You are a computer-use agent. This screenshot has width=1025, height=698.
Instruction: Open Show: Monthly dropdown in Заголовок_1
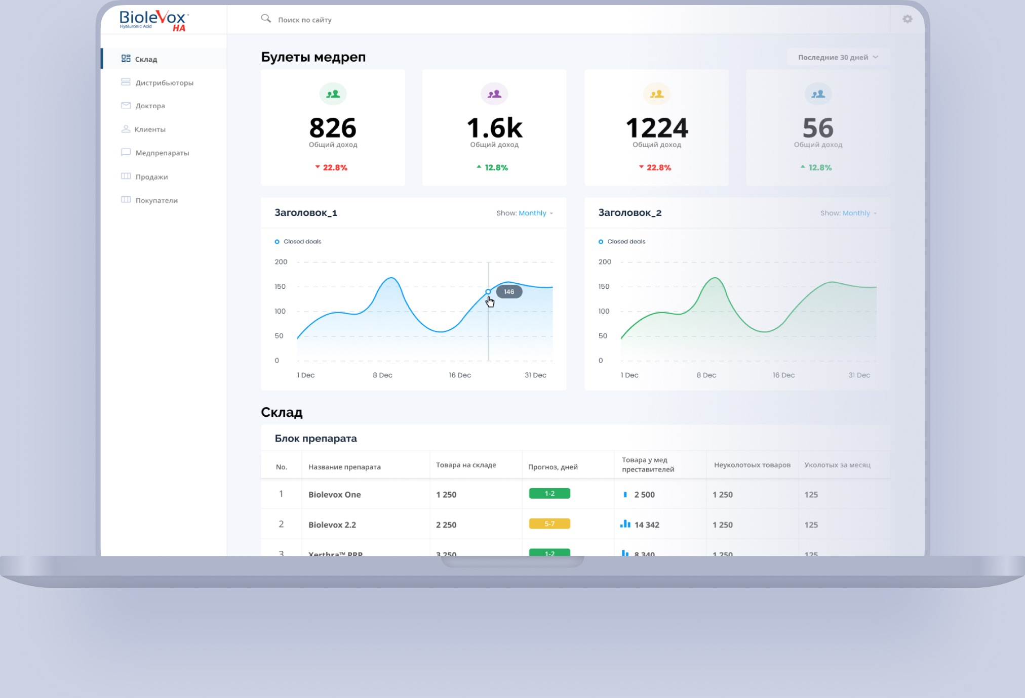point(525,213)
